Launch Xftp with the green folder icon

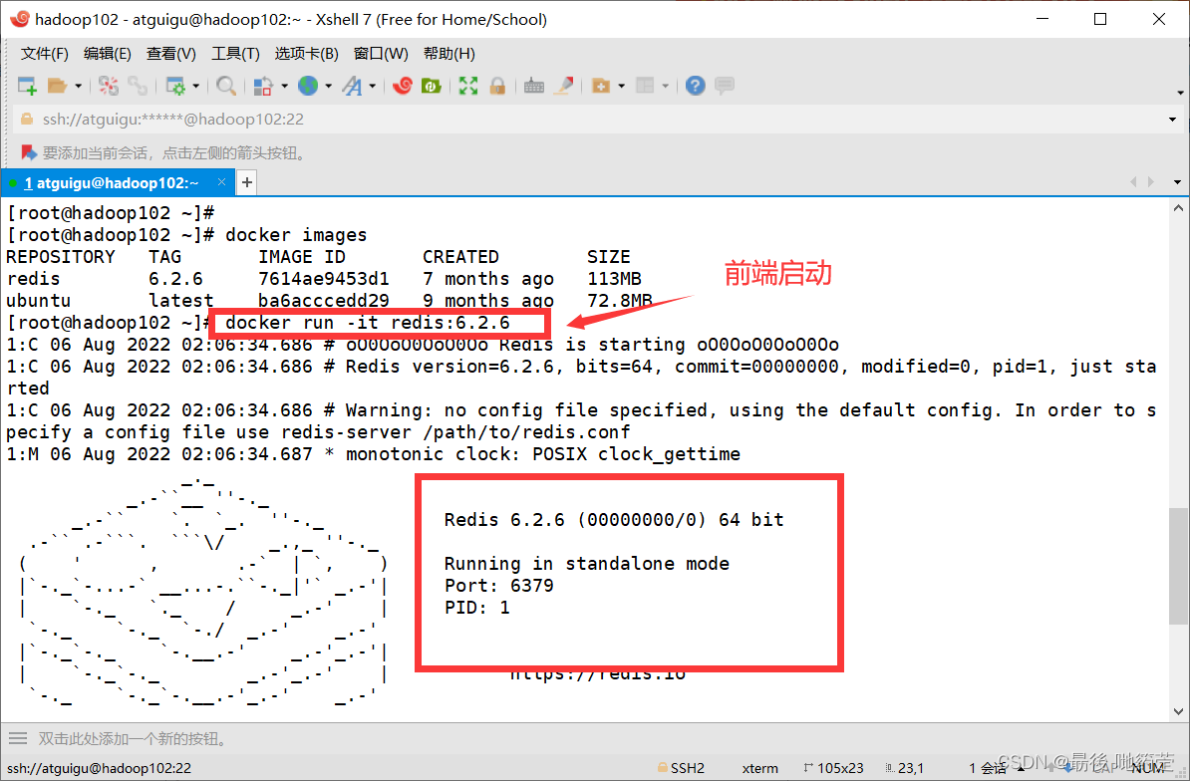tap(432, 86)
